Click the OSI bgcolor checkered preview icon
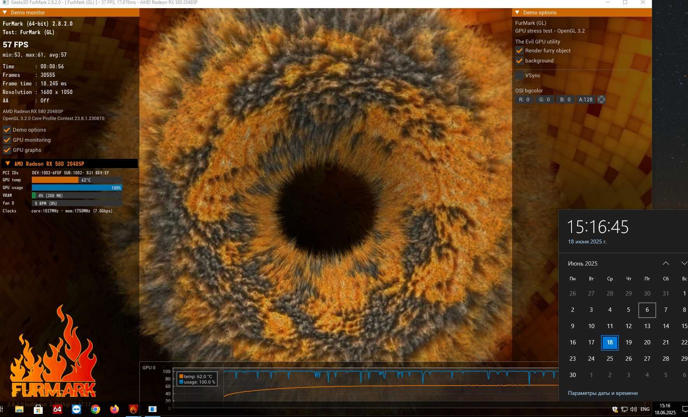The image size is (688, 417). point(601,99)
